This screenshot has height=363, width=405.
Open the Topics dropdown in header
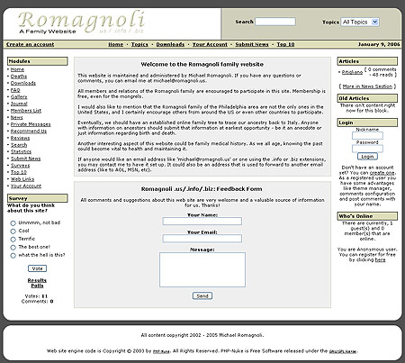[360, 22]
